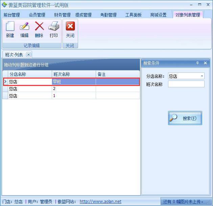Open the 财务管理 ribbon tab
The image size is (213, 206).
tap(62, 15)
